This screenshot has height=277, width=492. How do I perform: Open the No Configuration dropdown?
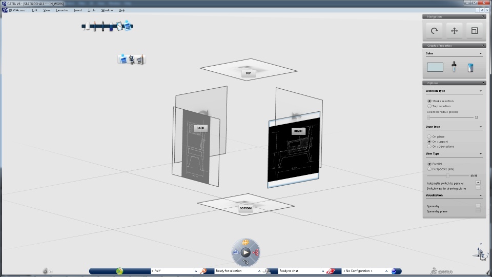pos(386,271)
